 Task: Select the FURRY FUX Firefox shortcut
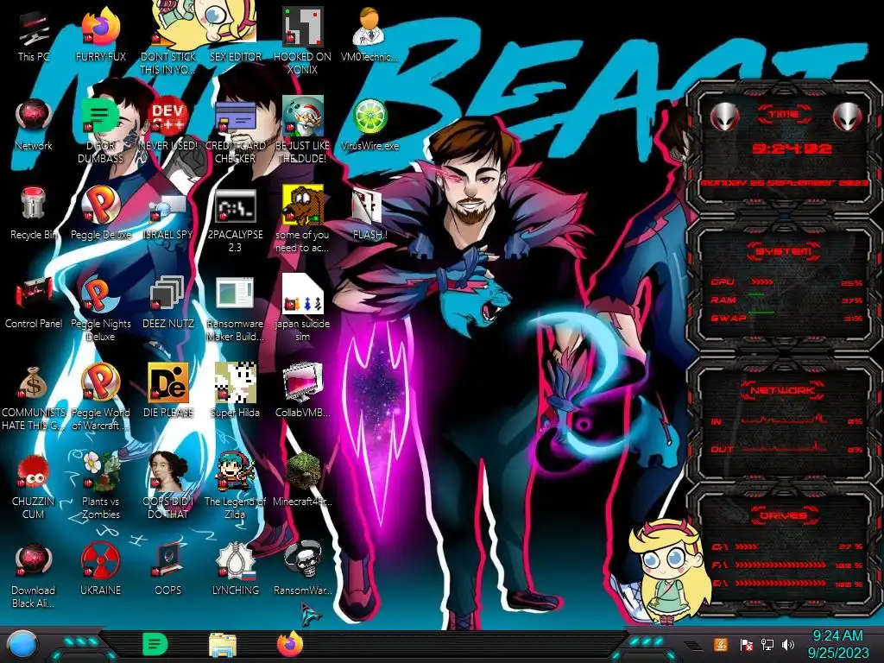pyautogui.click(x=101, y=35)
